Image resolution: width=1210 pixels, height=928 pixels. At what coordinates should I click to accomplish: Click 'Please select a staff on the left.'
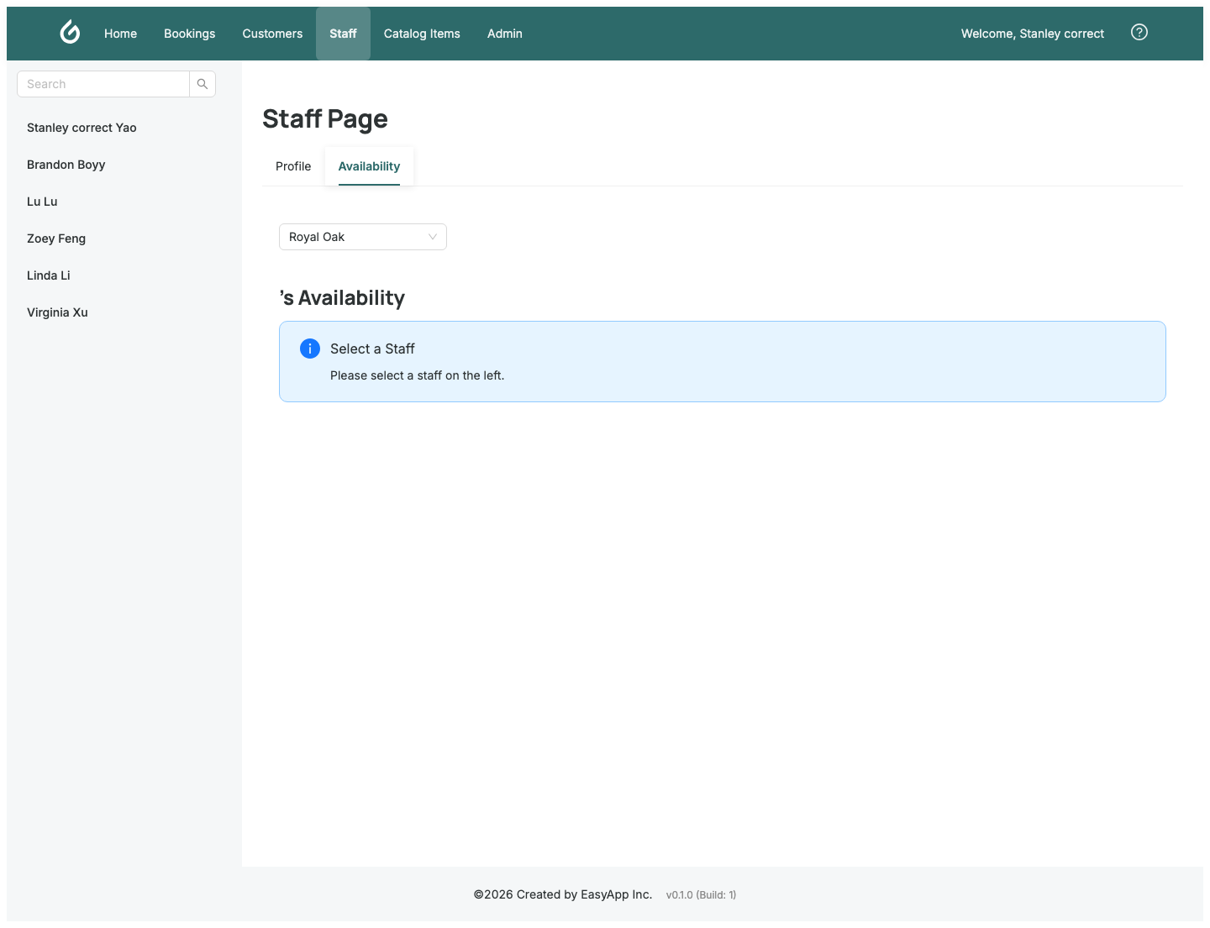(418, 375)
